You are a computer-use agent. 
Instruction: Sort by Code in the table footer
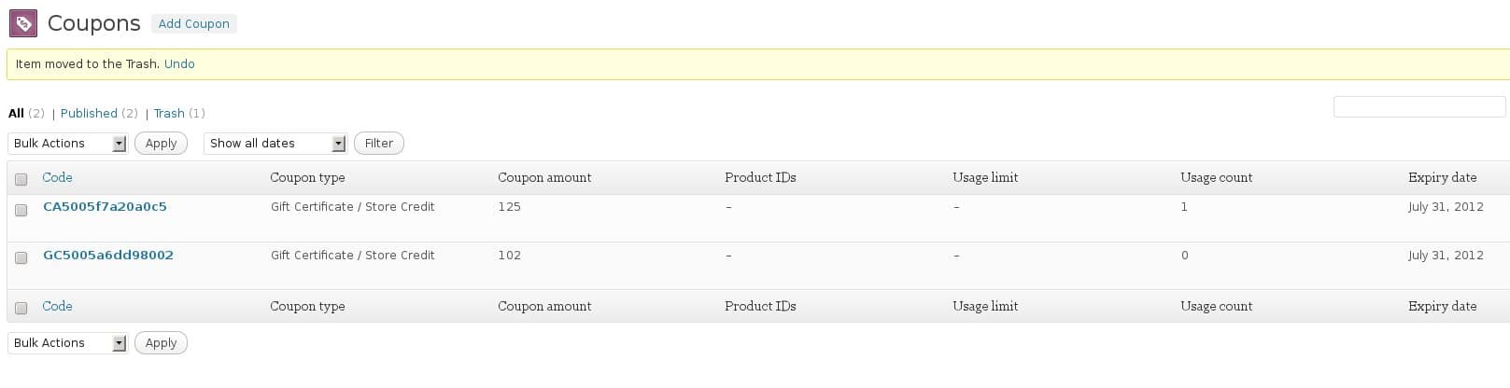(x=57, y=306)
